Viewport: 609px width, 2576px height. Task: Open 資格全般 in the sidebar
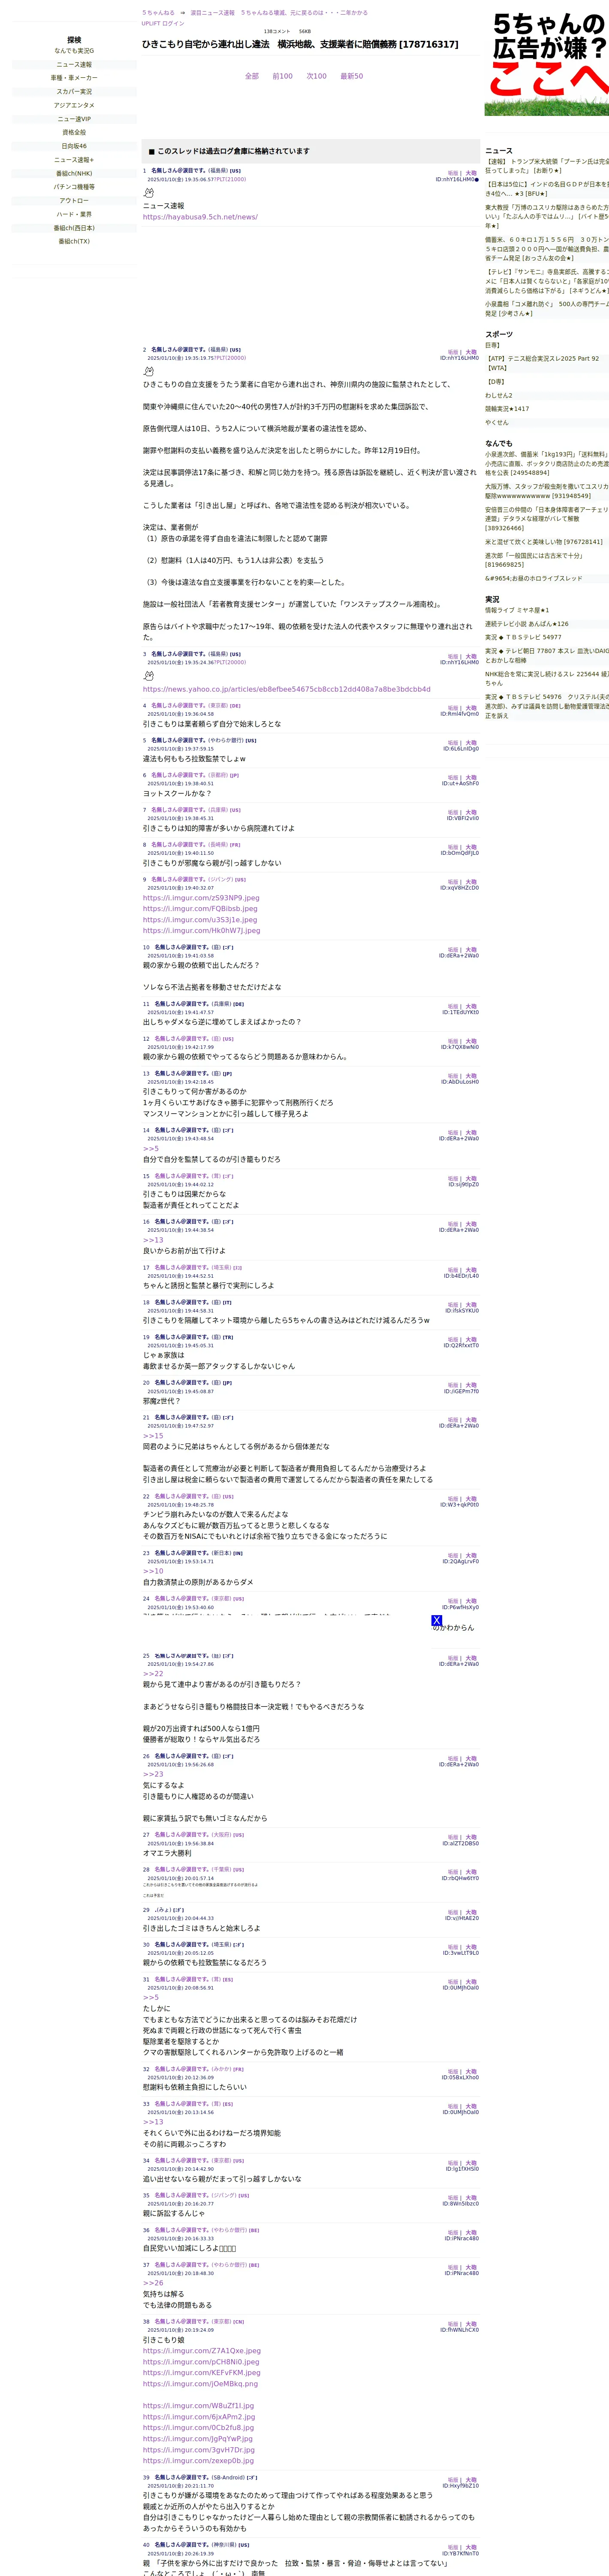click(74, 132)
